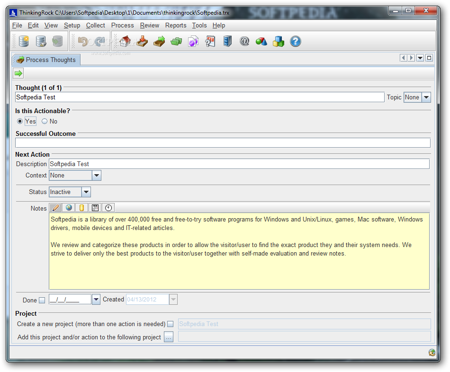This screenshot has height=372, width=450.
Task: Click Process Thoughts inbox with green arrow
Action: tap(159, 41)
